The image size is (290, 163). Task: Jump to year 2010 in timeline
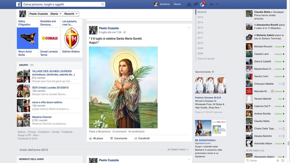(x=200, y=43)
